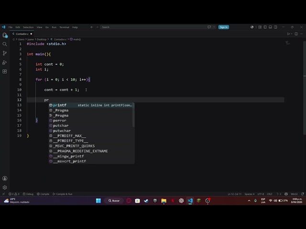The height and width of the screenshot is (229, 306).
Task: Toggle the secondary side bar
Action: pos(275,27)
